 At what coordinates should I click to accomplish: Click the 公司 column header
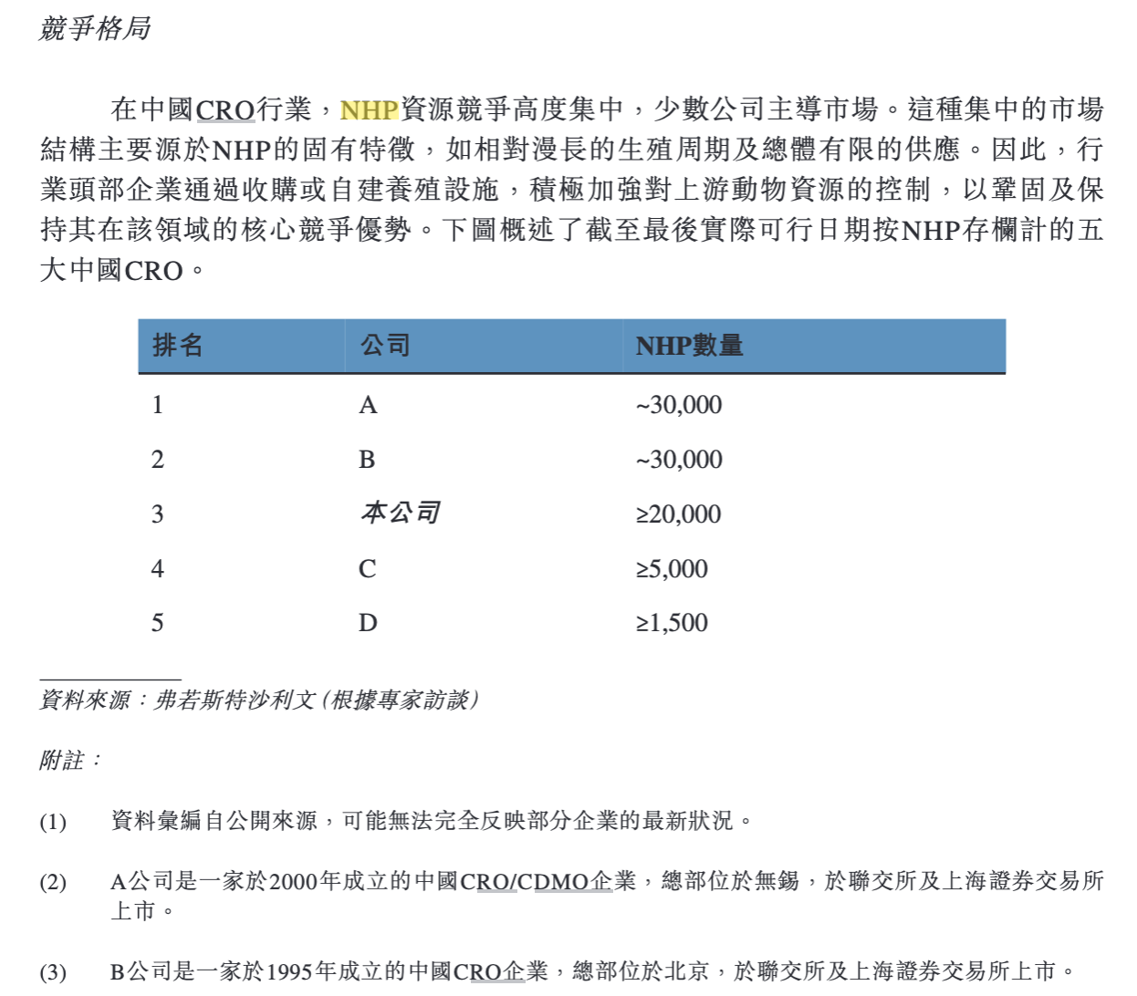[x=385, y=346]
